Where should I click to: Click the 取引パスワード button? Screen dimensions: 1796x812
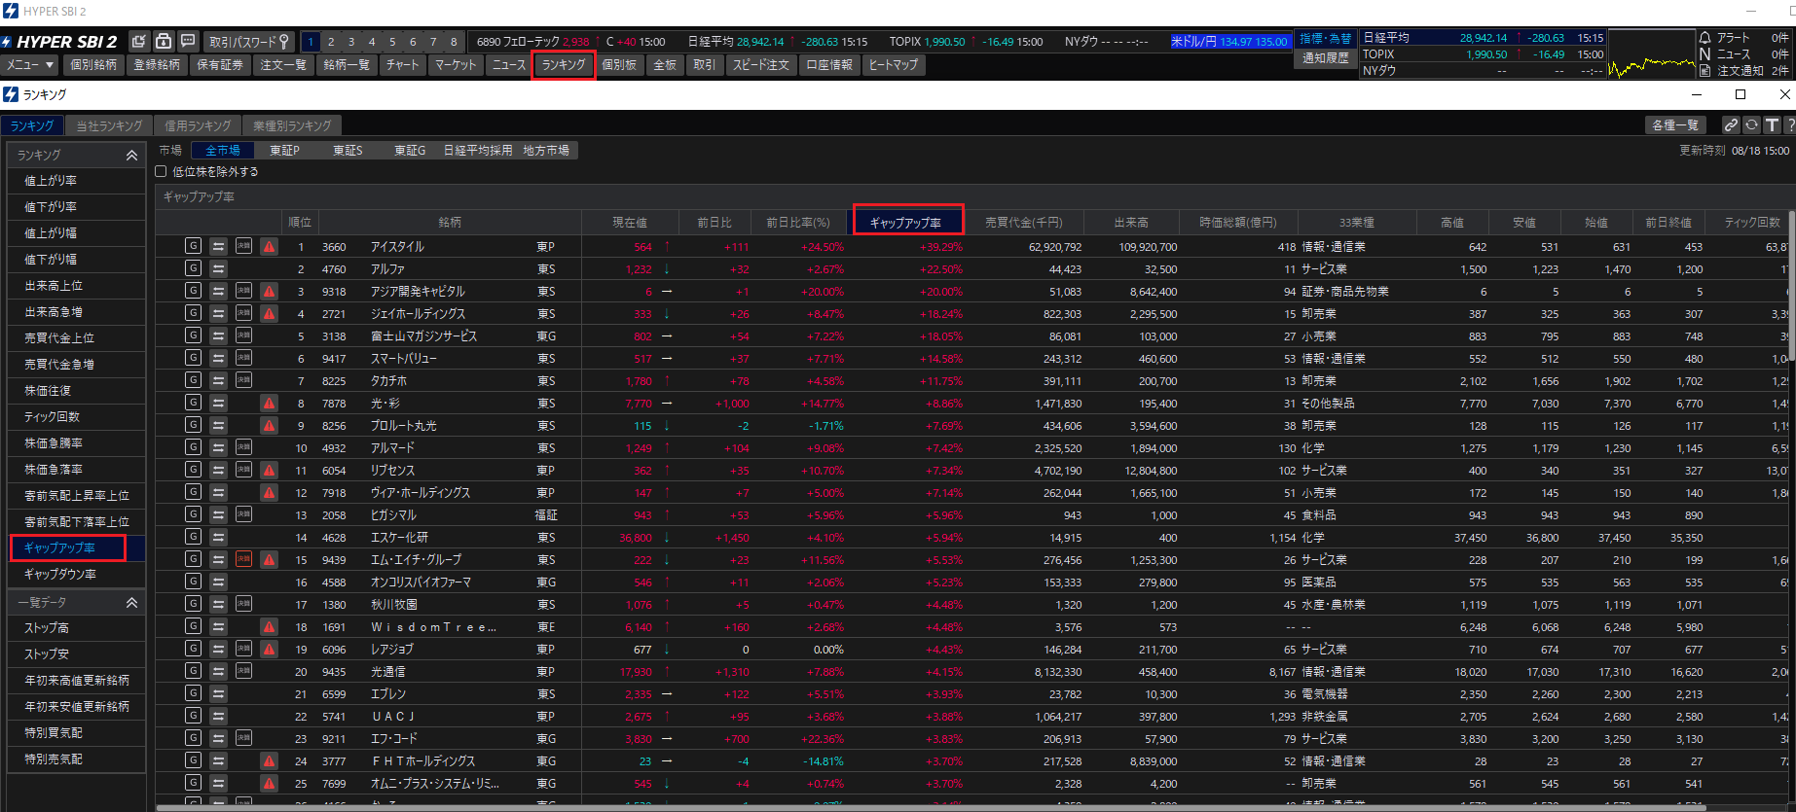click(x=249, y=42)
